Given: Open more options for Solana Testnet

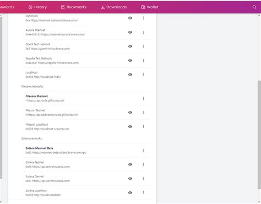Looking at the screenshot, I should pos(143,164).
